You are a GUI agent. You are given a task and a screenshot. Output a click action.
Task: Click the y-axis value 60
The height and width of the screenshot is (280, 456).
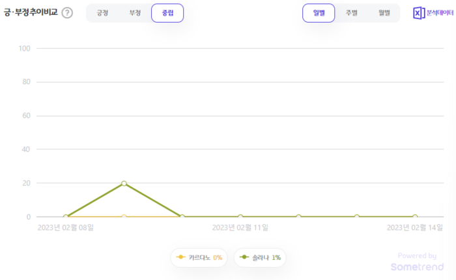tap(26, 116)
